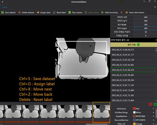The height and width of the screenshot is (125, 157).
Task: Click the ResumeMachine label name
Action: tap(121, 120)
